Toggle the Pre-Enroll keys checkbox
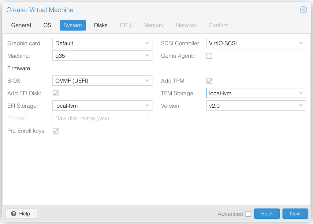 coord(56,131)
